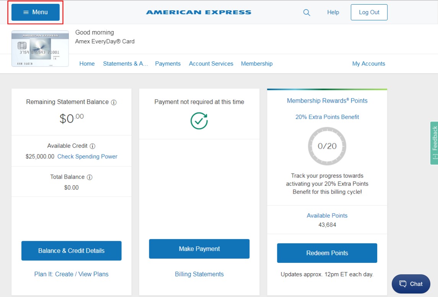This screenshot has width=438, height=297.
Task: Click the 43,684 points value
Action: coord(327,225)
